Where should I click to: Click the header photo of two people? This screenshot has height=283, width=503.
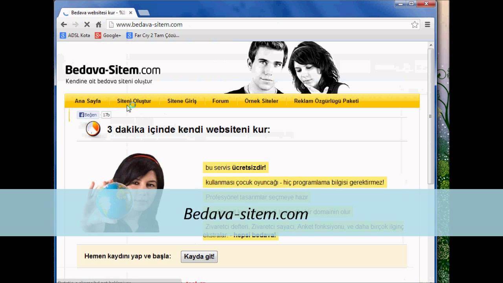(288, 68)
